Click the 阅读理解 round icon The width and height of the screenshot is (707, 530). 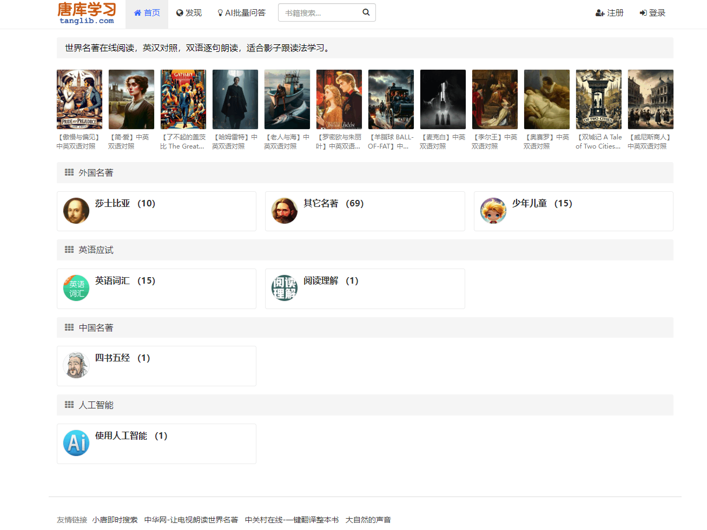pyautogui.click(x=285, y=288)
